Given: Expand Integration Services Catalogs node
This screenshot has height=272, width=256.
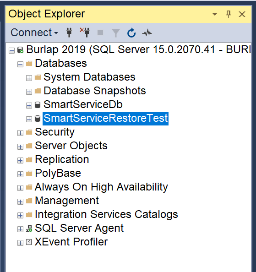Looking at the screenshot, I should click(20, 215).
